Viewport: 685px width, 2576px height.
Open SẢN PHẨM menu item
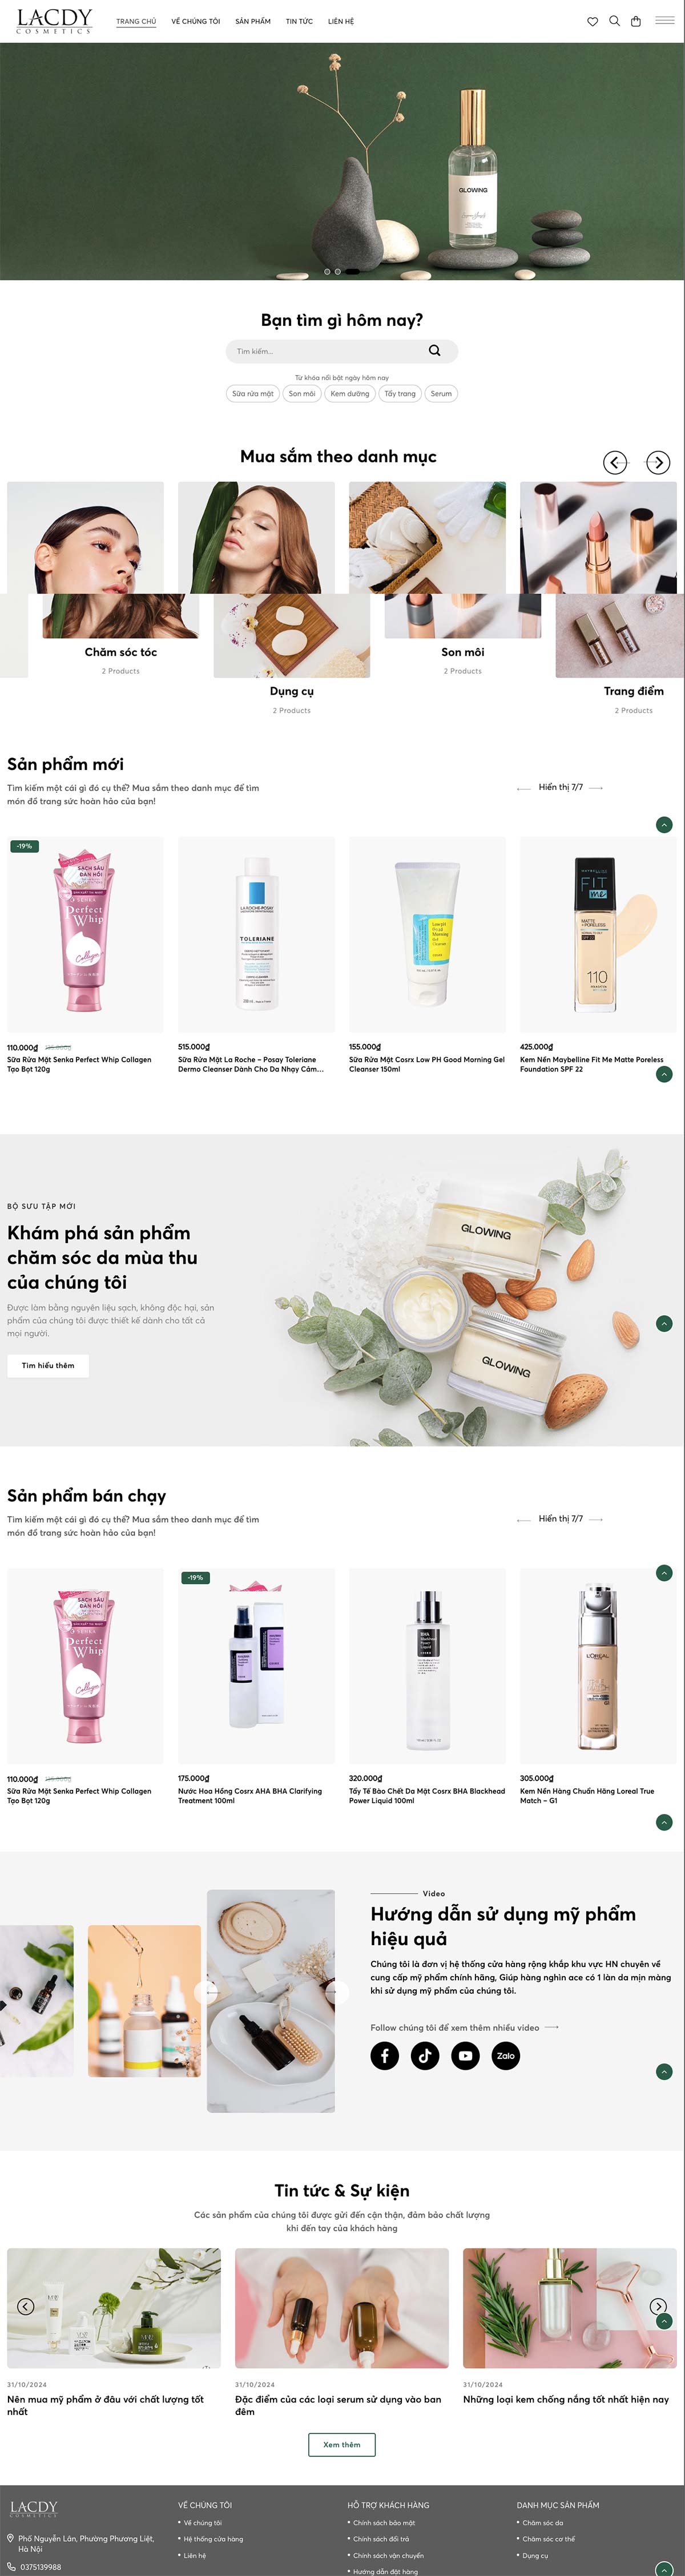pyautogui.click(x=253, y=21)
